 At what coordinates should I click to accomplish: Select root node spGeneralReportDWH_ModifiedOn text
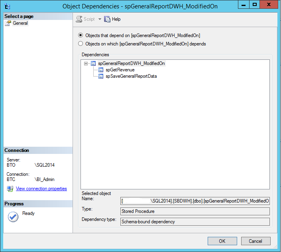[132, 63]
